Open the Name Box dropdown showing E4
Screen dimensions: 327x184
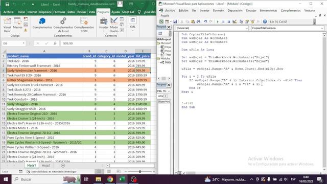(x=24, y=43)
